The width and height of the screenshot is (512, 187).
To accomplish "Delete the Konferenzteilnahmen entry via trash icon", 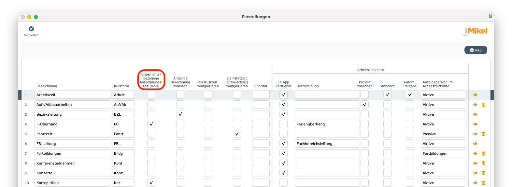I will (x=483, y=163).
